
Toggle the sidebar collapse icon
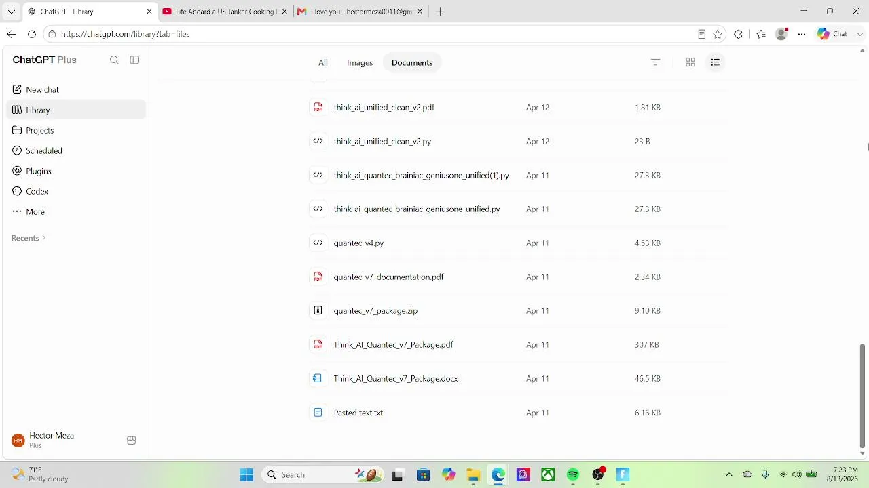[x=134, y=60]
